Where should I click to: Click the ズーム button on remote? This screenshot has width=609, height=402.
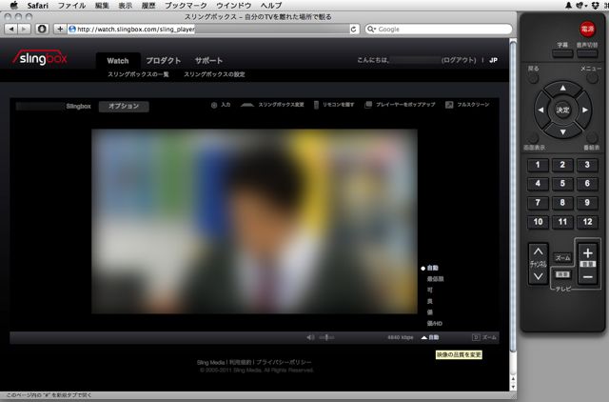562,258
